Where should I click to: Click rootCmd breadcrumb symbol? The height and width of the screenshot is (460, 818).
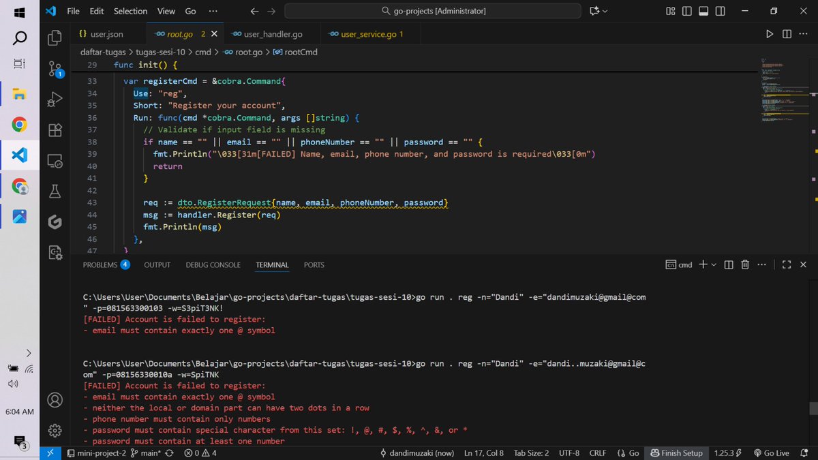tap(295, 52)
